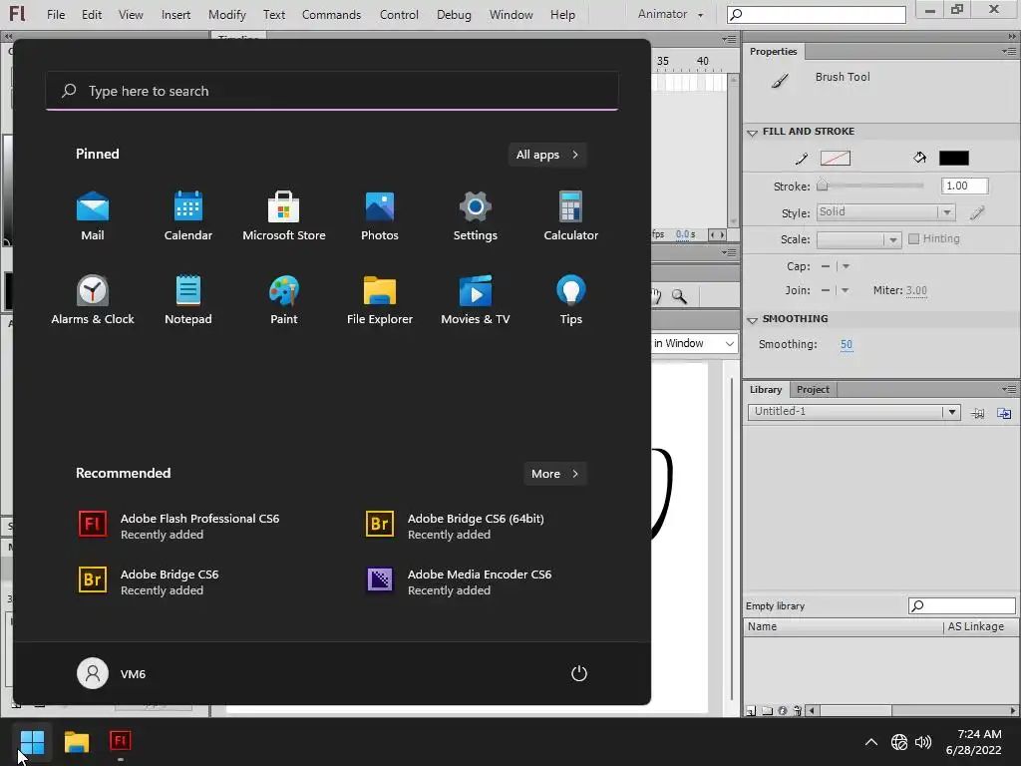Open the VM6 user account menu

click(x=112, y=673)
